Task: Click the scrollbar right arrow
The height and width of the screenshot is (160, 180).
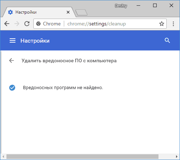Action: coord(177,156)
